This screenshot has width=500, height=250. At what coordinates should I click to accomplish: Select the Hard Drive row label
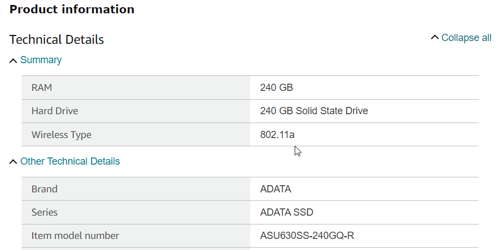pyautogui.click(x=54, y=111)
